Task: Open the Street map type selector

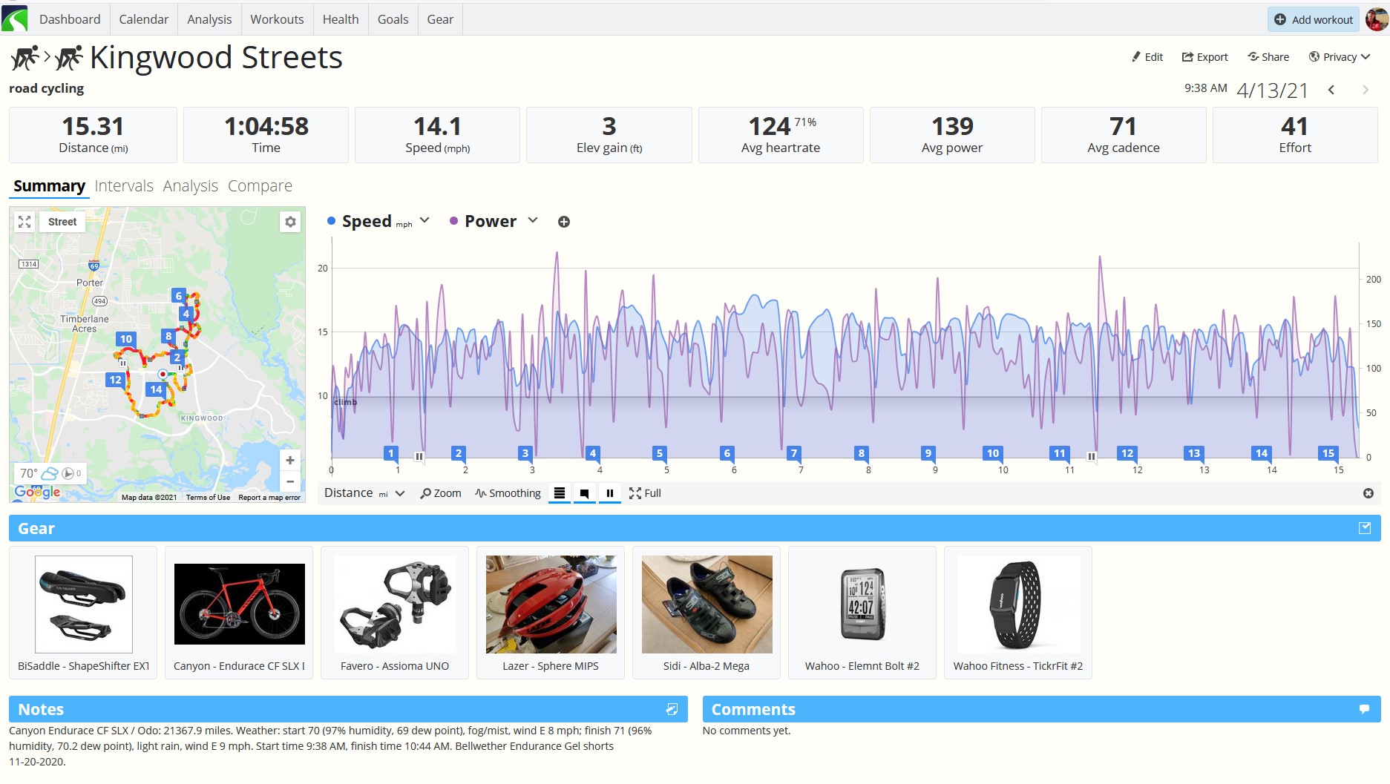Action: point(62,222)
